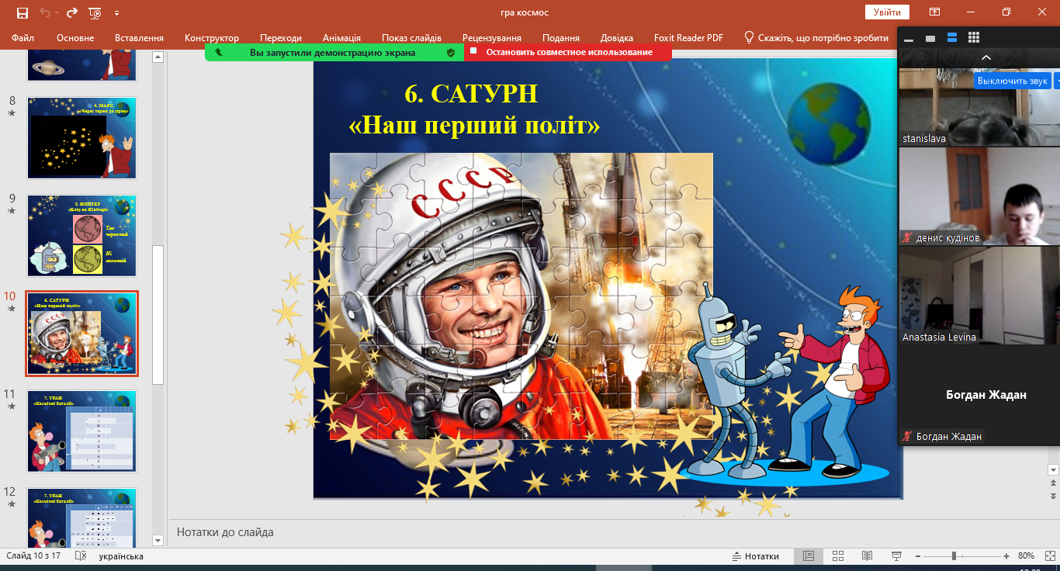Select Богдан Жадан participant tile
This screenshot has width=1060, height=571.
click(x=979, y=394)
